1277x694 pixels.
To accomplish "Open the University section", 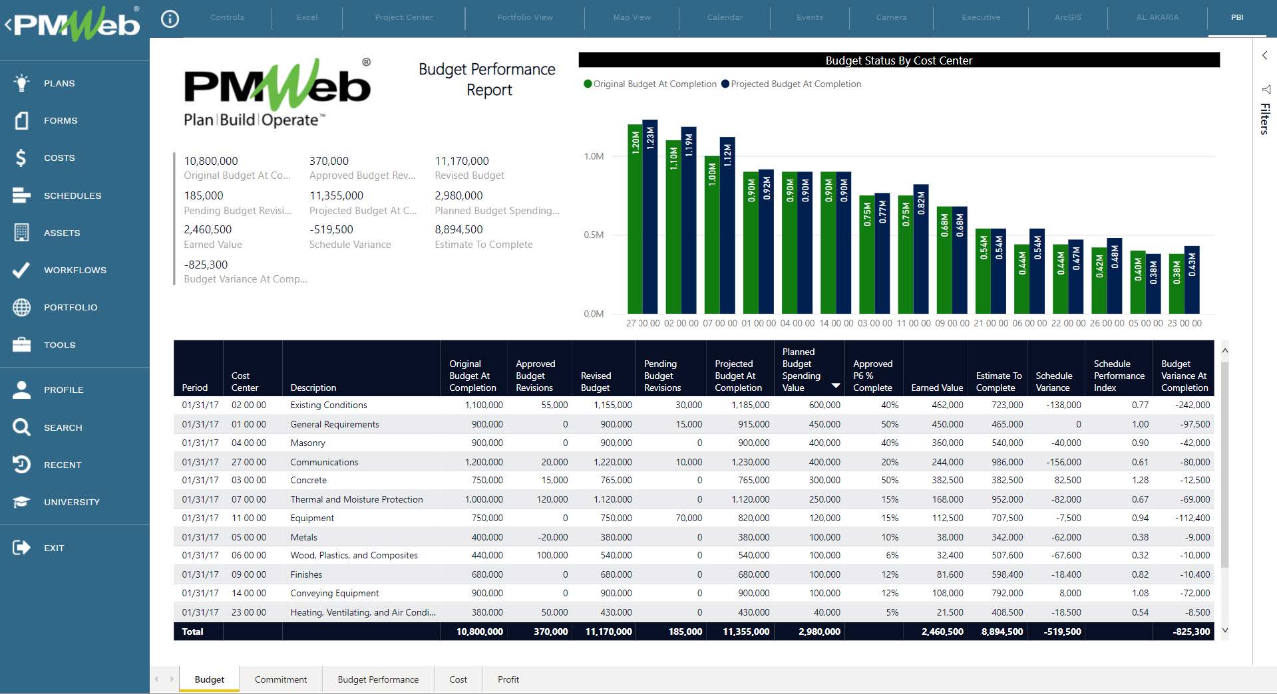I will pyautogui.click(x=73, y=502).
